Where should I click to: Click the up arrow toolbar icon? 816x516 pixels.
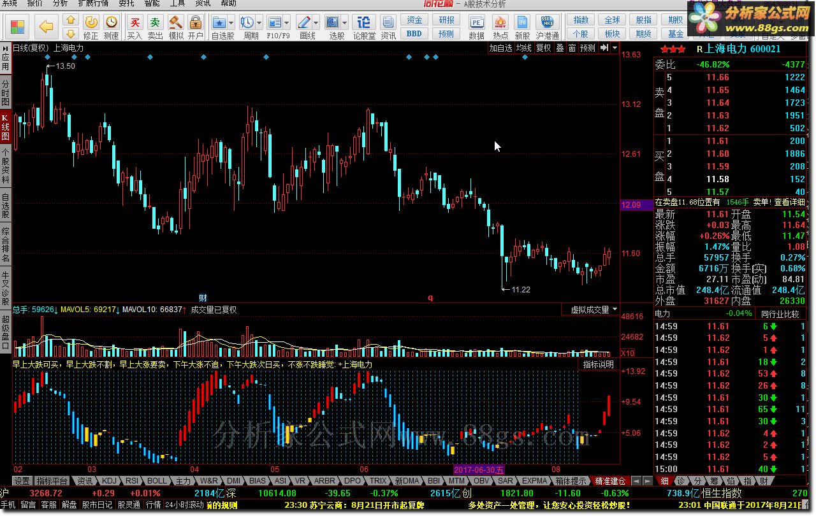[x=71, y=20]
